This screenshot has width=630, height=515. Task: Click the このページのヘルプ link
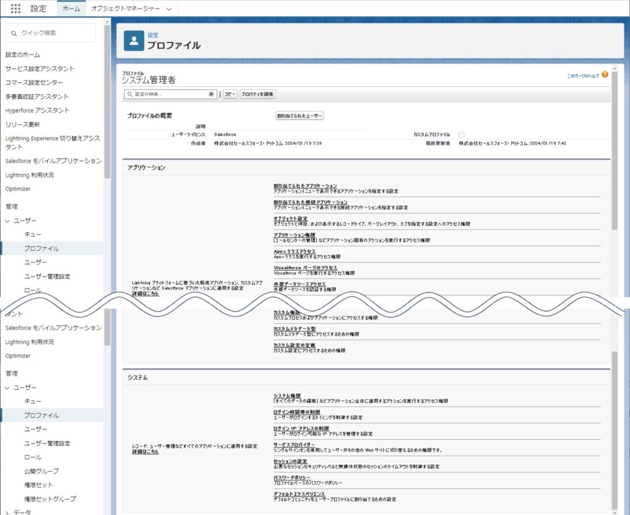(x=582, y=75)
